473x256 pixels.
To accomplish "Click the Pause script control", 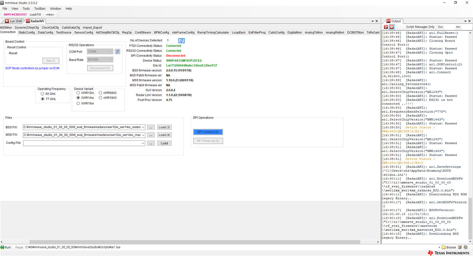I will point(19,247).
